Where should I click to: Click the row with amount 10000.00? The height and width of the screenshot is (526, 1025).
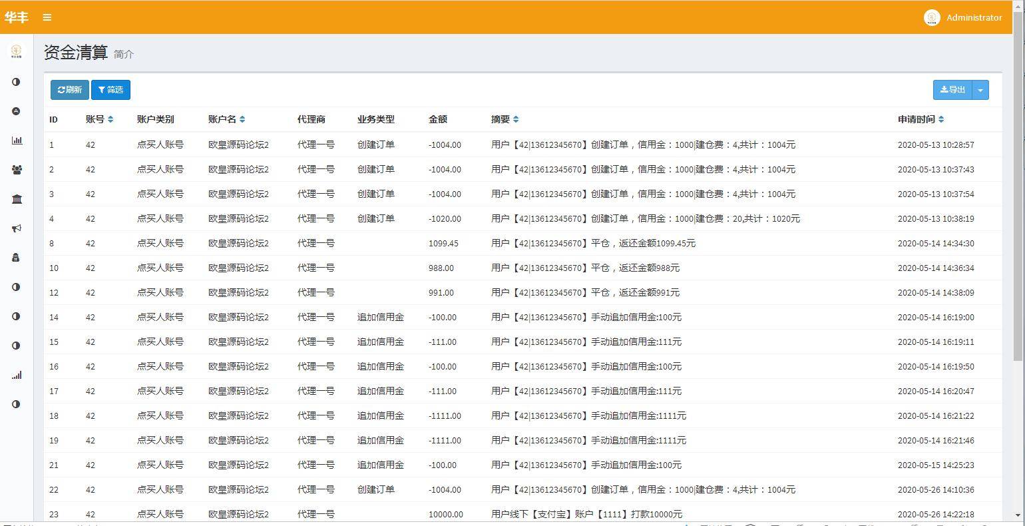466,514
